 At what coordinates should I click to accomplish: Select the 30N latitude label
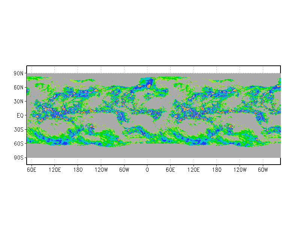19,101
